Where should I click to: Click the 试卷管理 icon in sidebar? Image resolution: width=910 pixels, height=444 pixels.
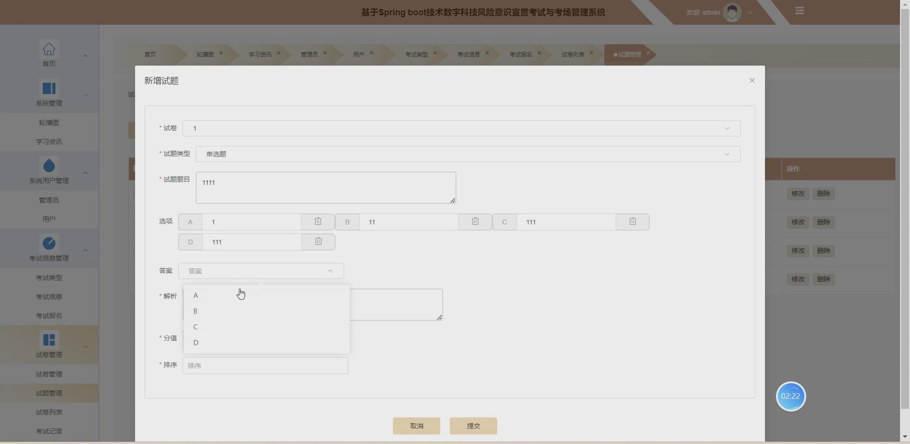click(49, 339)
